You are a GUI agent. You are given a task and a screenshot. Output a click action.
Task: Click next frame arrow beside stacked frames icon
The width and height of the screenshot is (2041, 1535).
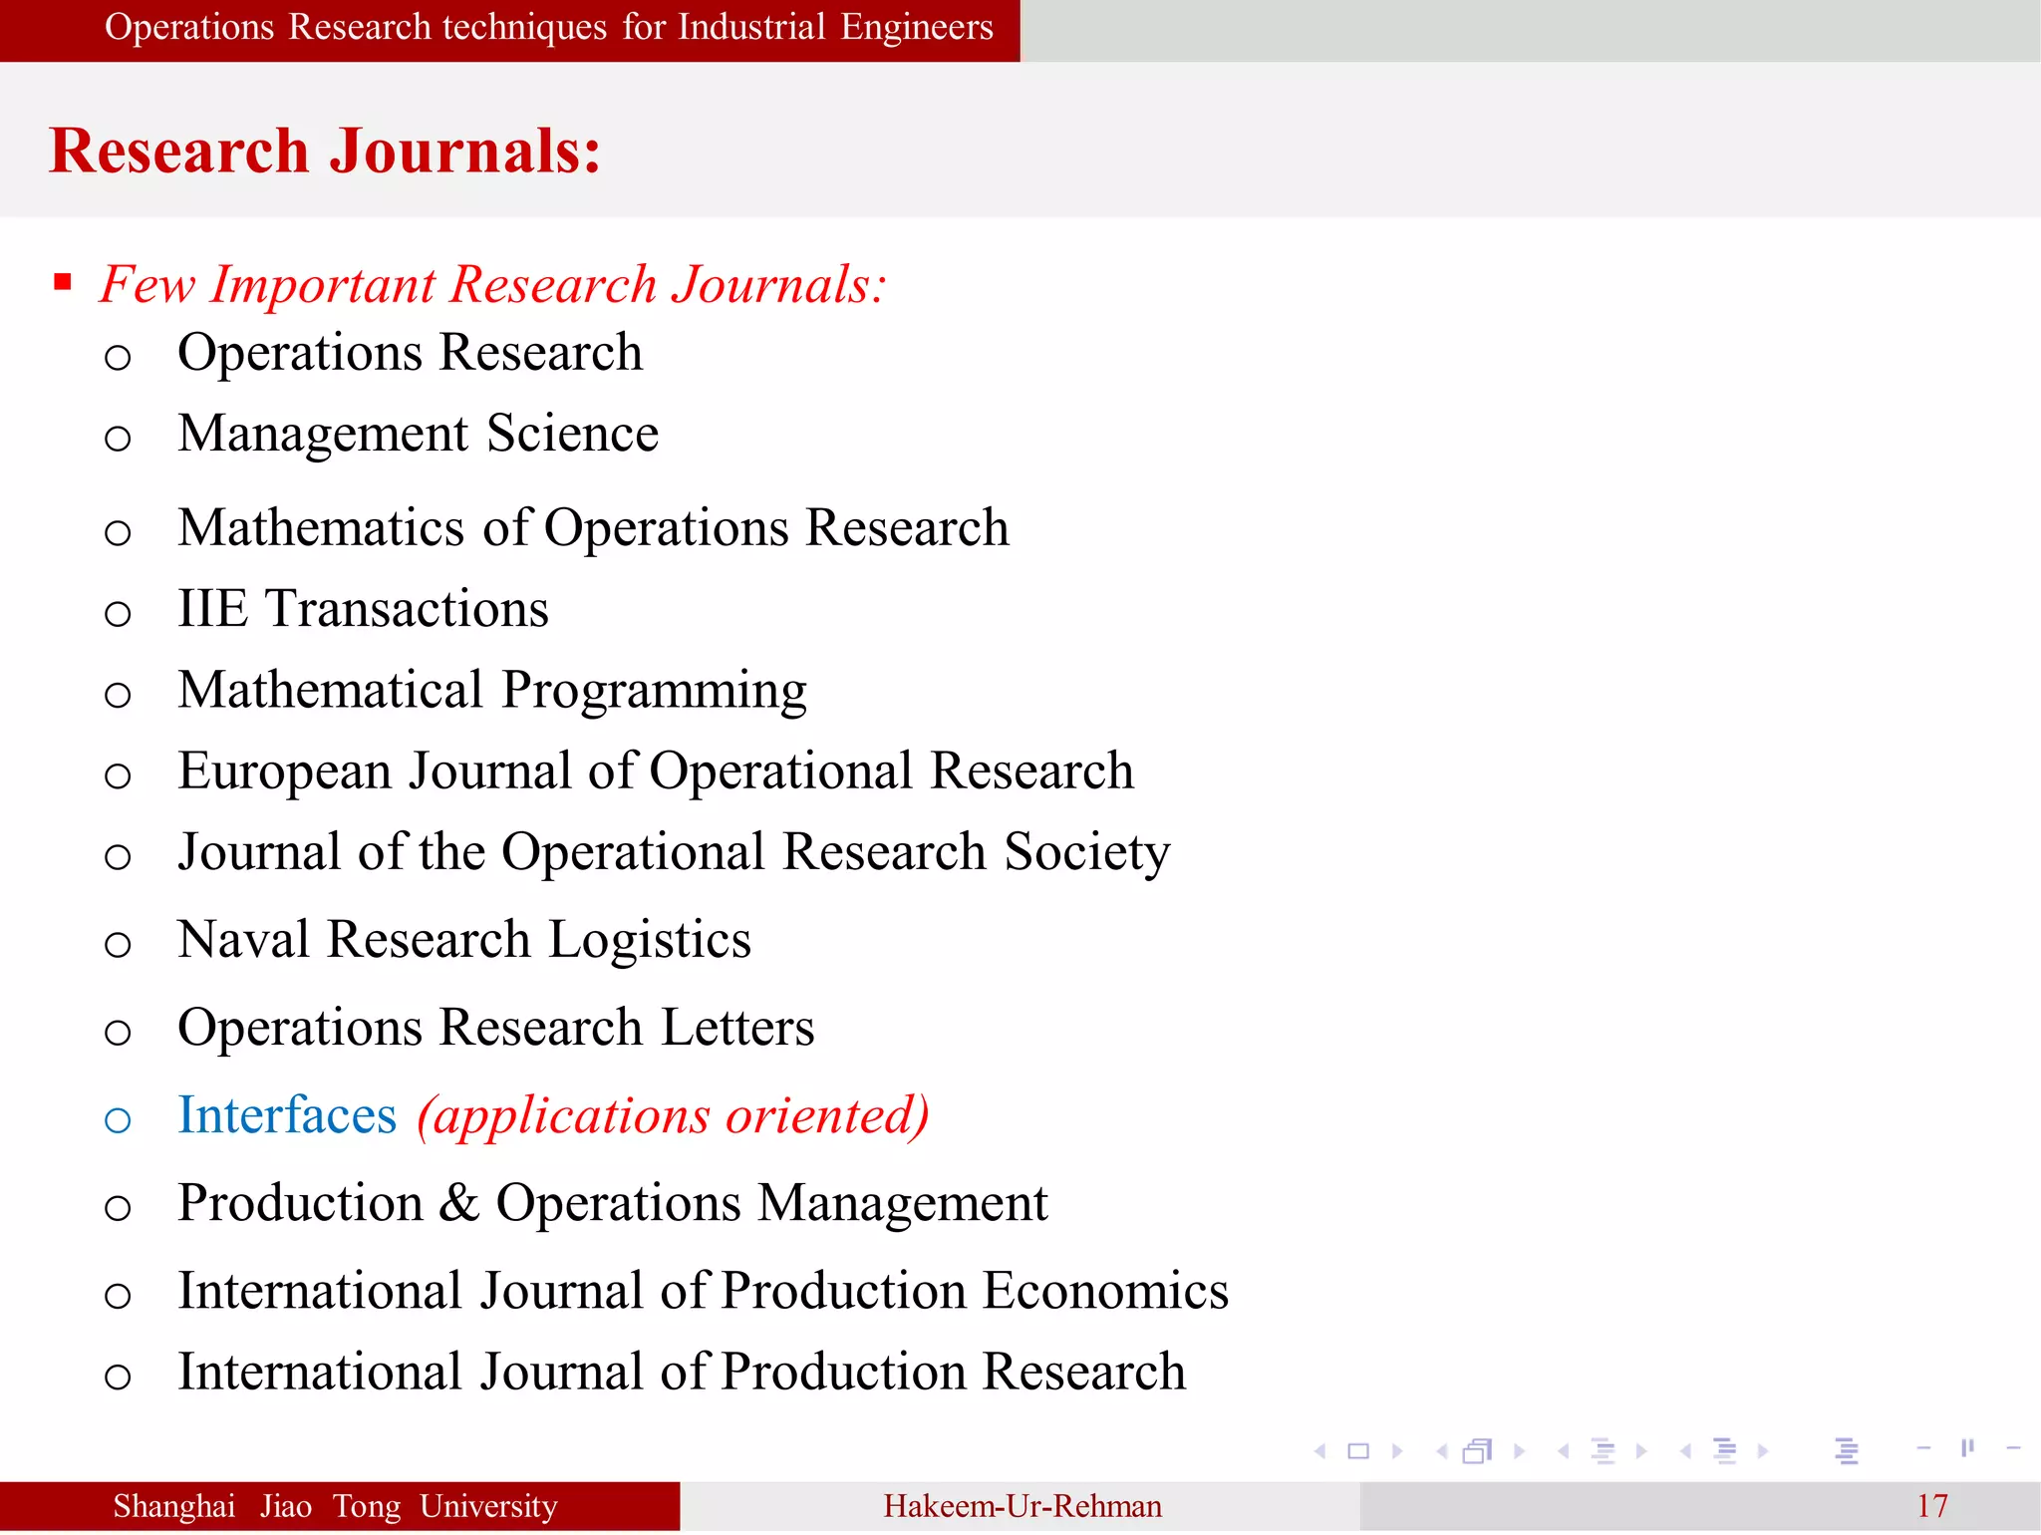[x=1519, y=1451]
